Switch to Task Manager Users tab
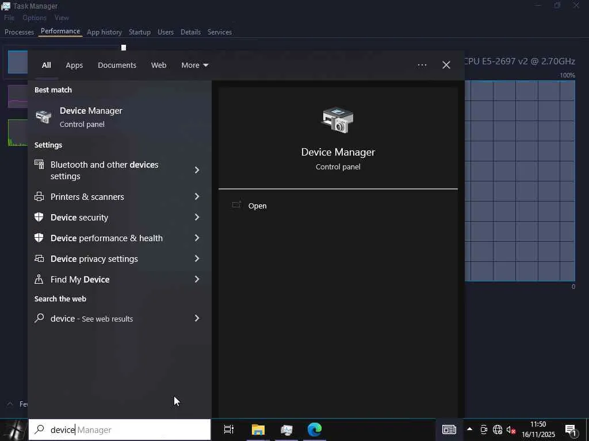Viewport: 589px width, 441px height. click(166, 32)
